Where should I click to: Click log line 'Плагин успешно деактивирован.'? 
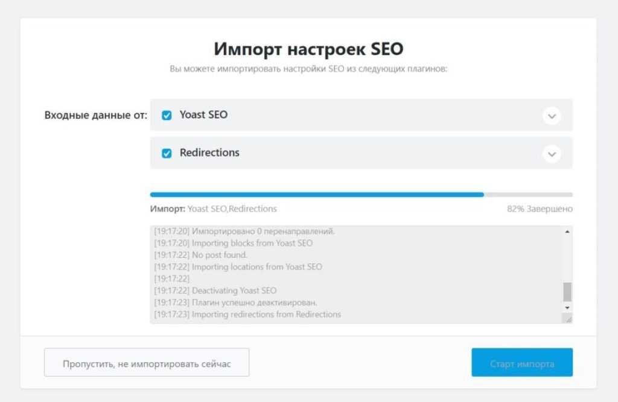coord(235,303)
